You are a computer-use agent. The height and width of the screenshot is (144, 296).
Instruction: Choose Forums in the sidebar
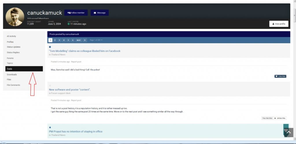pos(10,58)
